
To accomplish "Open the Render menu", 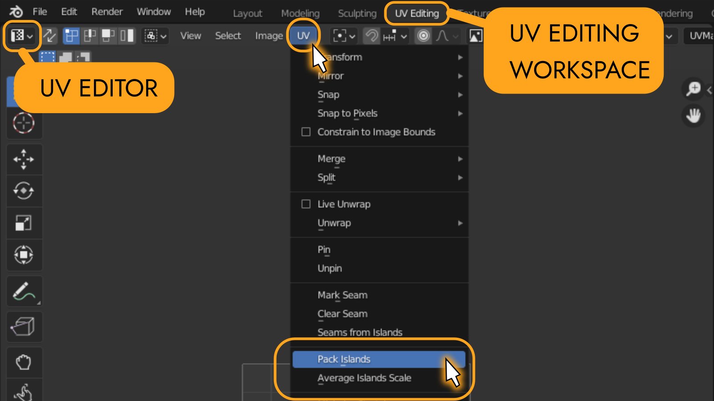I will coord(107,12).
